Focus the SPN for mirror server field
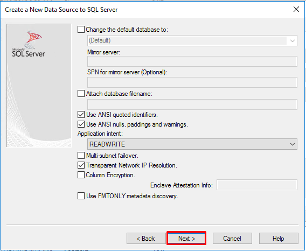306x251 pixels. (x=192, y=82)
